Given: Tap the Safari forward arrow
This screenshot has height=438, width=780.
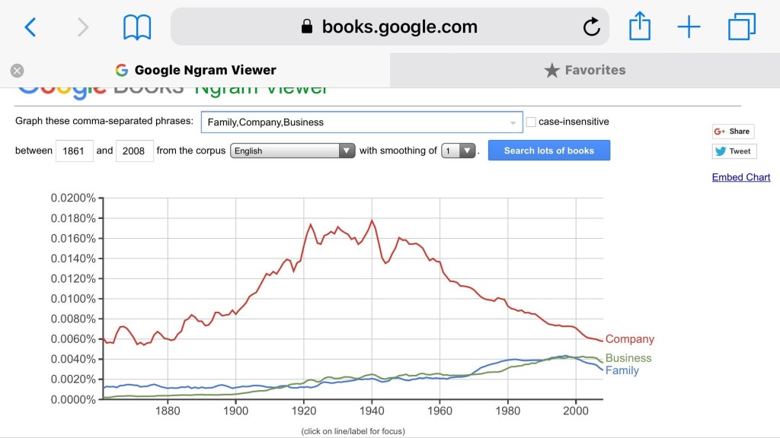Looking at the screenshot, I should [83, 28].
